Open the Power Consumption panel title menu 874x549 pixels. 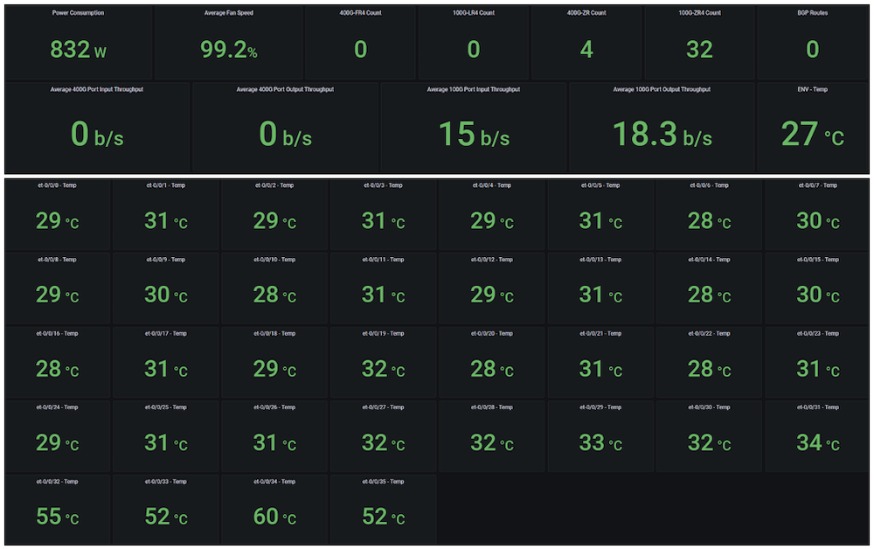click(79, 13)
